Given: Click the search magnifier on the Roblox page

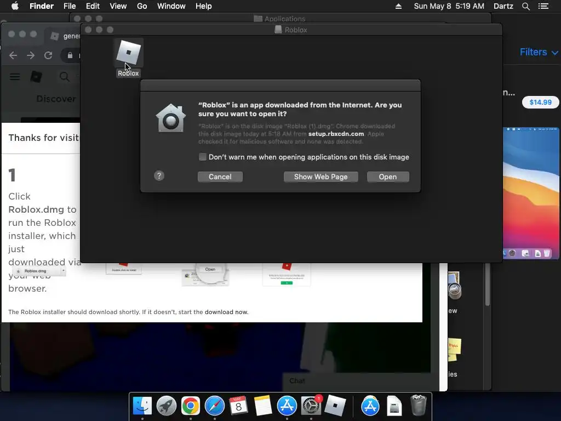Looking at the screenshot, I should click(65, 77).
